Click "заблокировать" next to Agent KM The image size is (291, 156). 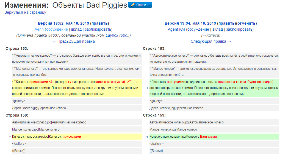(x=239, y=29)
